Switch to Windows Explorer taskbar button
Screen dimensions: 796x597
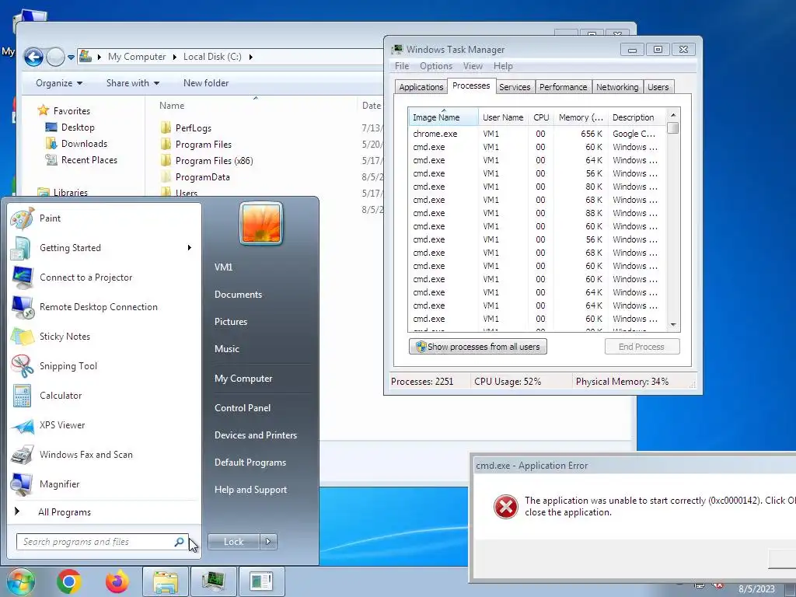tap(166, 581)
